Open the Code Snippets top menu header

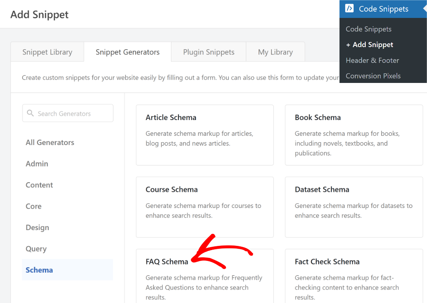[x=383, y=9]
